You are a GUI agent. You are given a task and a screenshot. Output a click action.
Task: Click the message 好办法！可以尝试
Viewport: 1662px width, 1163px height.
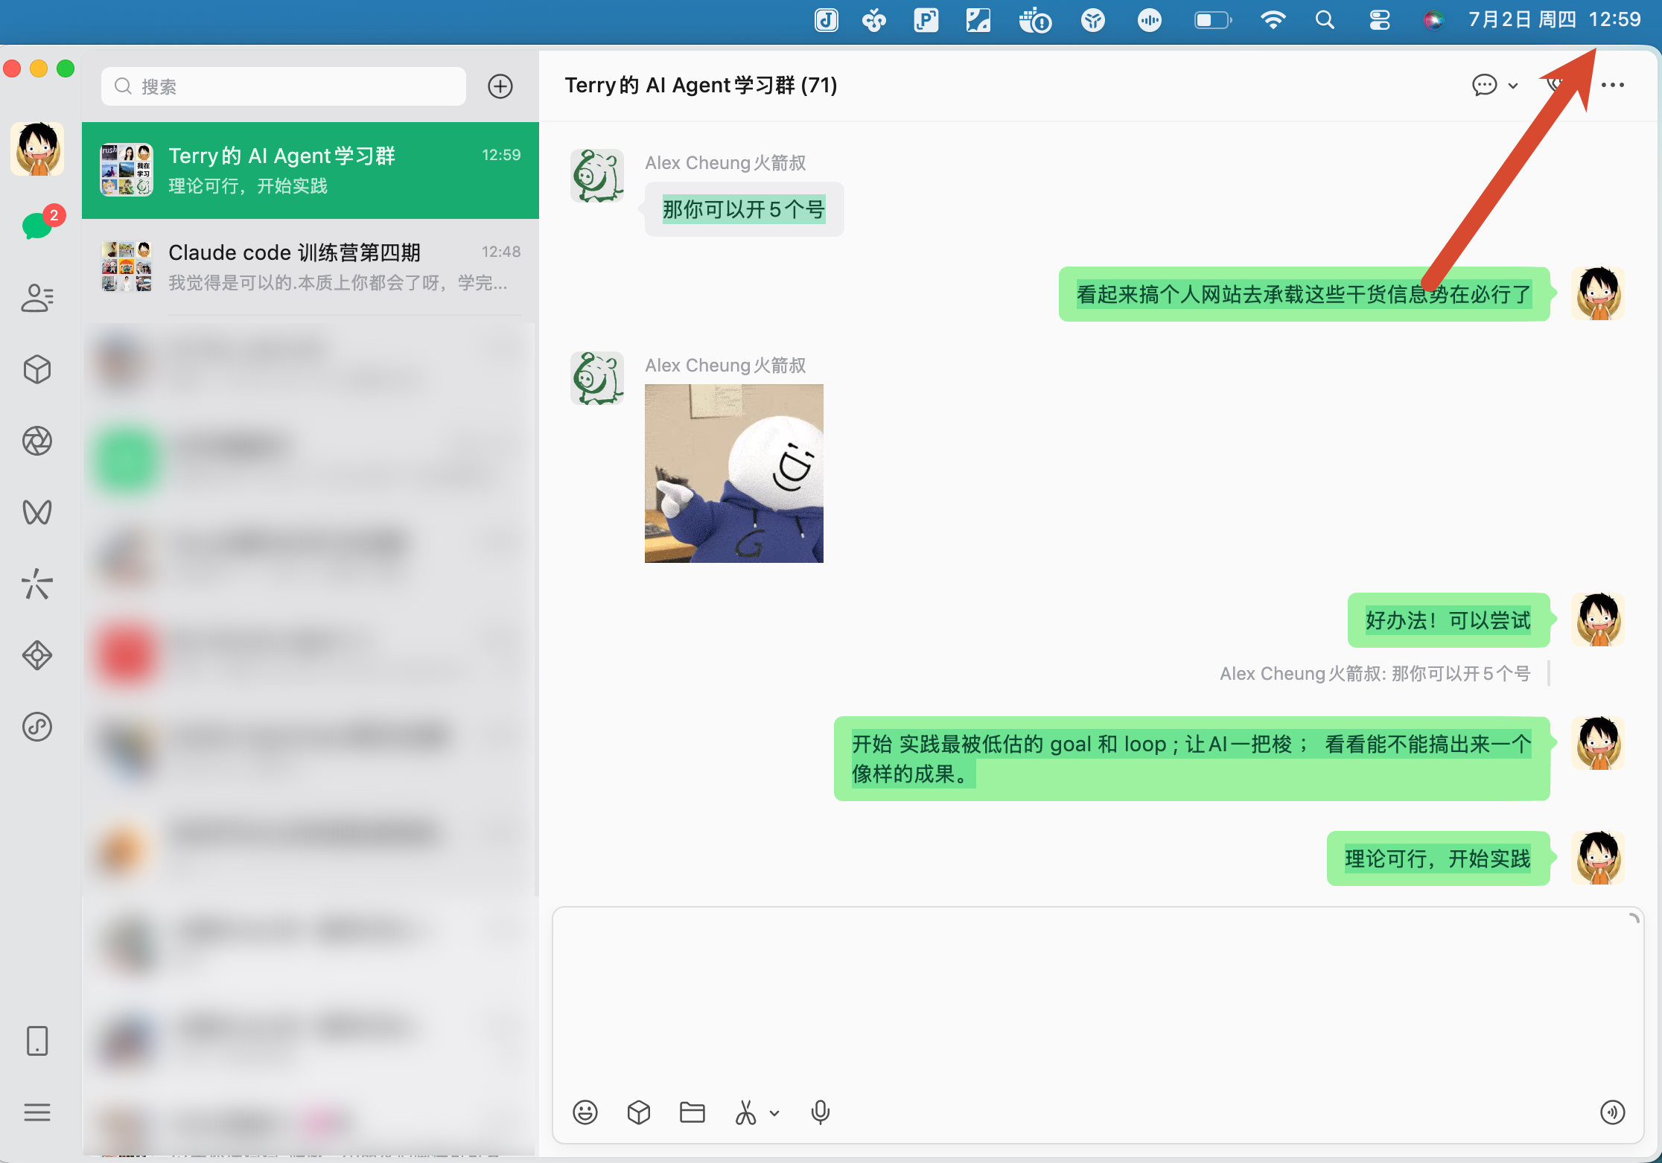point(1448,620)
